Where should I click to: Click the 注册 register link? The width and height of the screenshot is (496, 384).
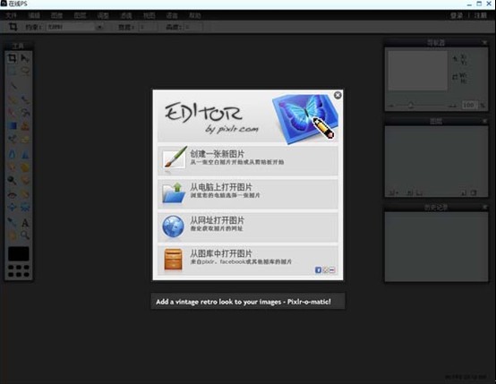[x=480, y=15]
